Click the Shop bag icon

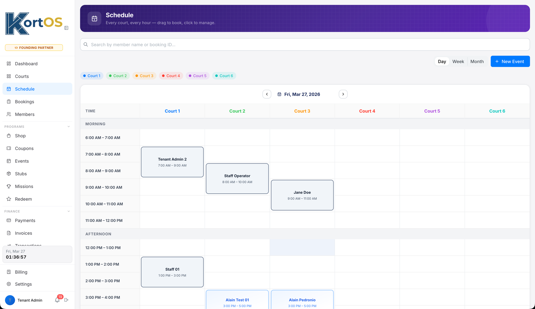point(9,136)
